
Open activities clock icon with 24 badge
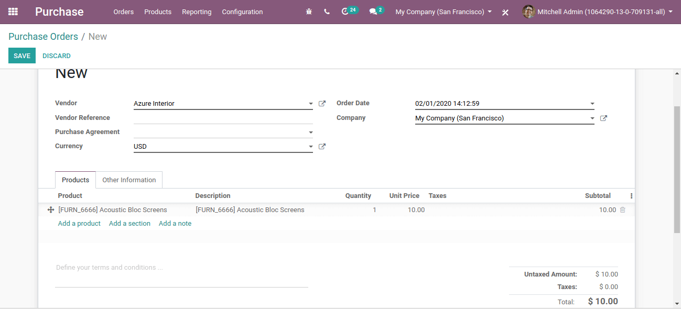tap(349, 11)
